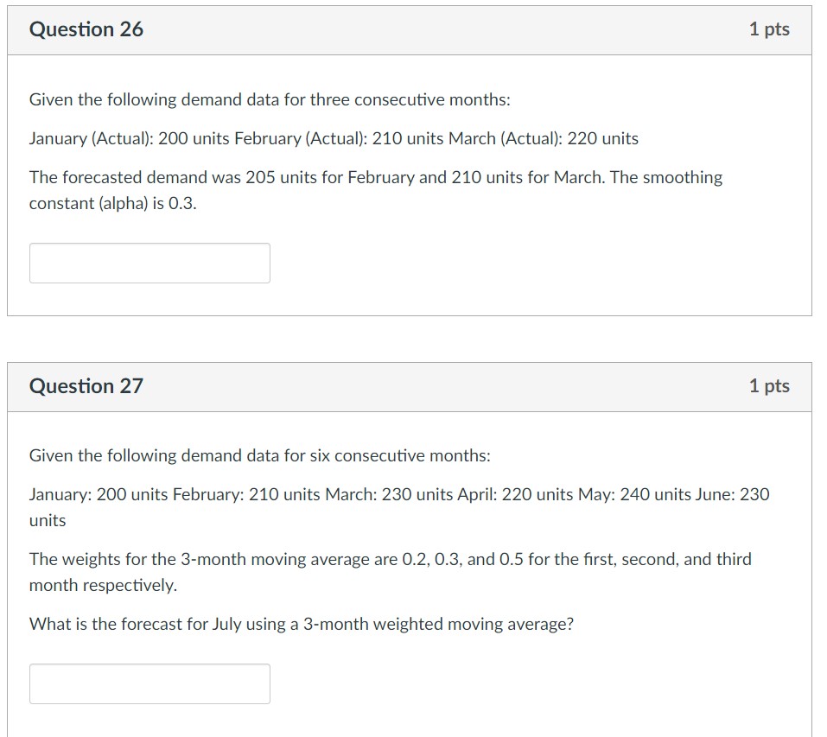Image resolution: width=827 pixels, height=737 pixels.
Task: Select the Question 26 header
Action: (x=86, y=29)
